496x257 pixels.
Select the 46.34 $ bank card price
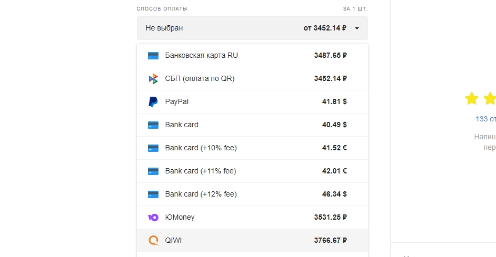pos(334,194)
